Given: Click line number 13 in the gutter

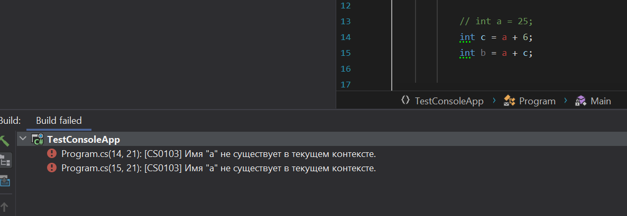Looking at the screenshot, I should coord(346,21).
